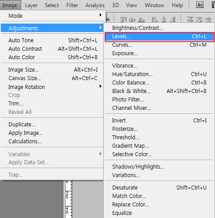215x218 pixels.
Task: Expand the Image Rotation submenu
Action: [x=52, y=87]
